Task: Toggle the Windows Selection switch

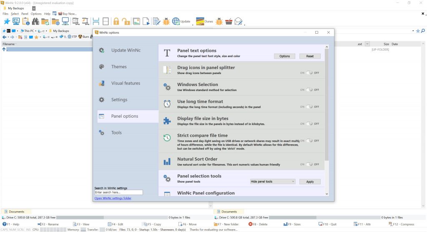Action: [x=310, y=90]
